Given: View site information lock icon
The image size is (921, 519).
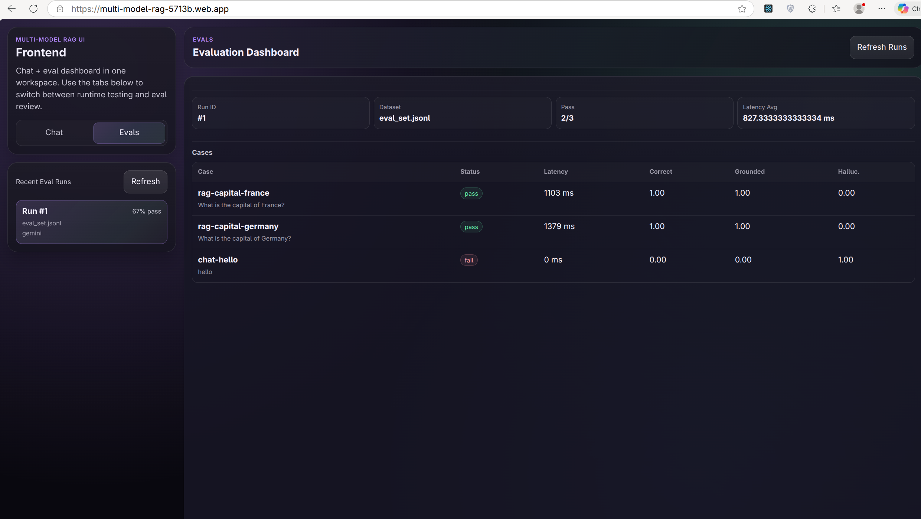Looking at the screenshot, I should tap(60, 9).
